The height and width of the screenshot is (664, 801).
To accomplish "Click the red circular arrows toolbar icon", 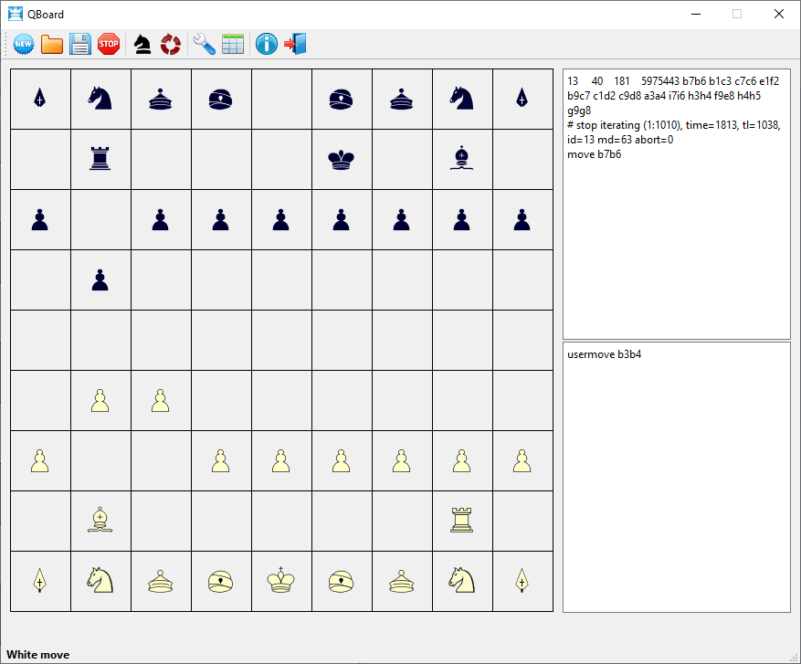I will (x=171, y=44).
